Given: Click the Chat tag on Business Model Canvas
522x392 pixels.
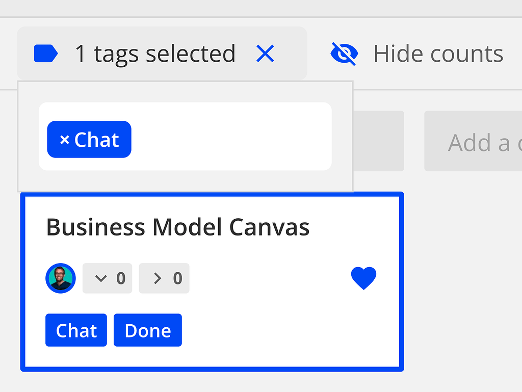Looking at the screenshot, I should 76,330.
